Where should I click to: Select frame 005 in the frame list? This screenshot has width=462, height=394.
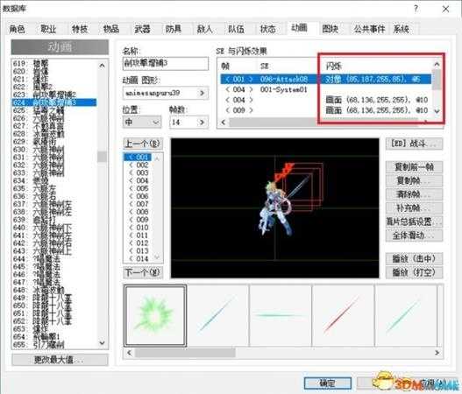pos(139,188)
